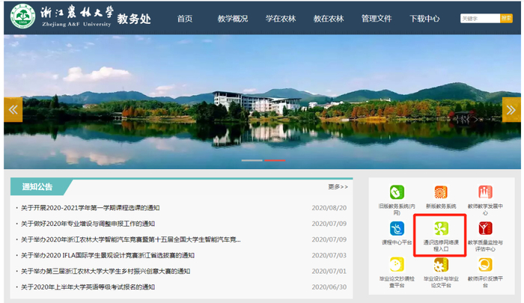Click the 关键字 search input field
Image resolution: width=524 pixels, height=303 pixels.
(480, 19)
